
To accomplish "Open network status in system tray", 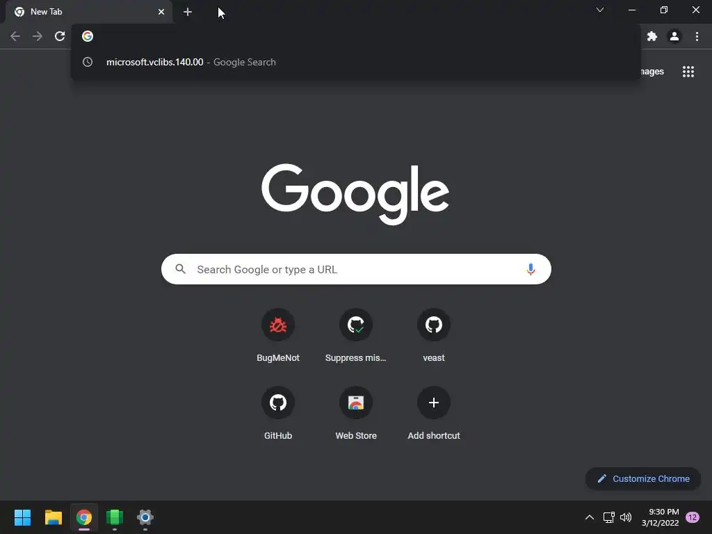I will pos(608,517).
